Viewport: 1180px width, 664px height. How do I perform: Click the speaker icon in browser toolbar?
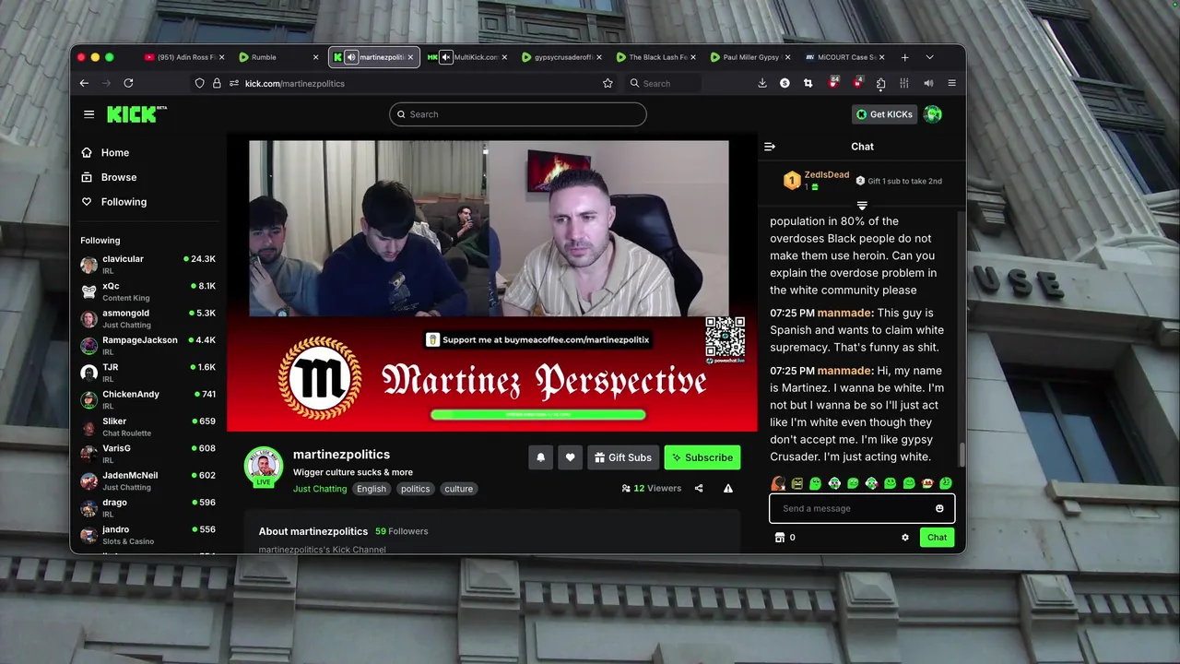tap(928, 83)
